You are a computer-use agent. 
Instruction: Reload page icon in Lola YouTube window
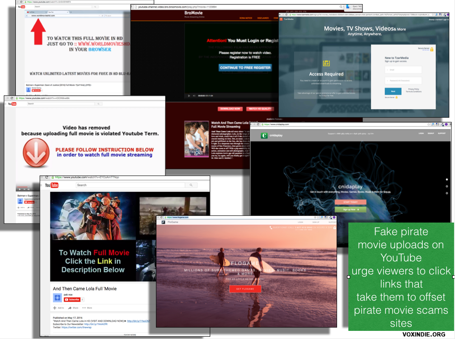pos(47,177)
